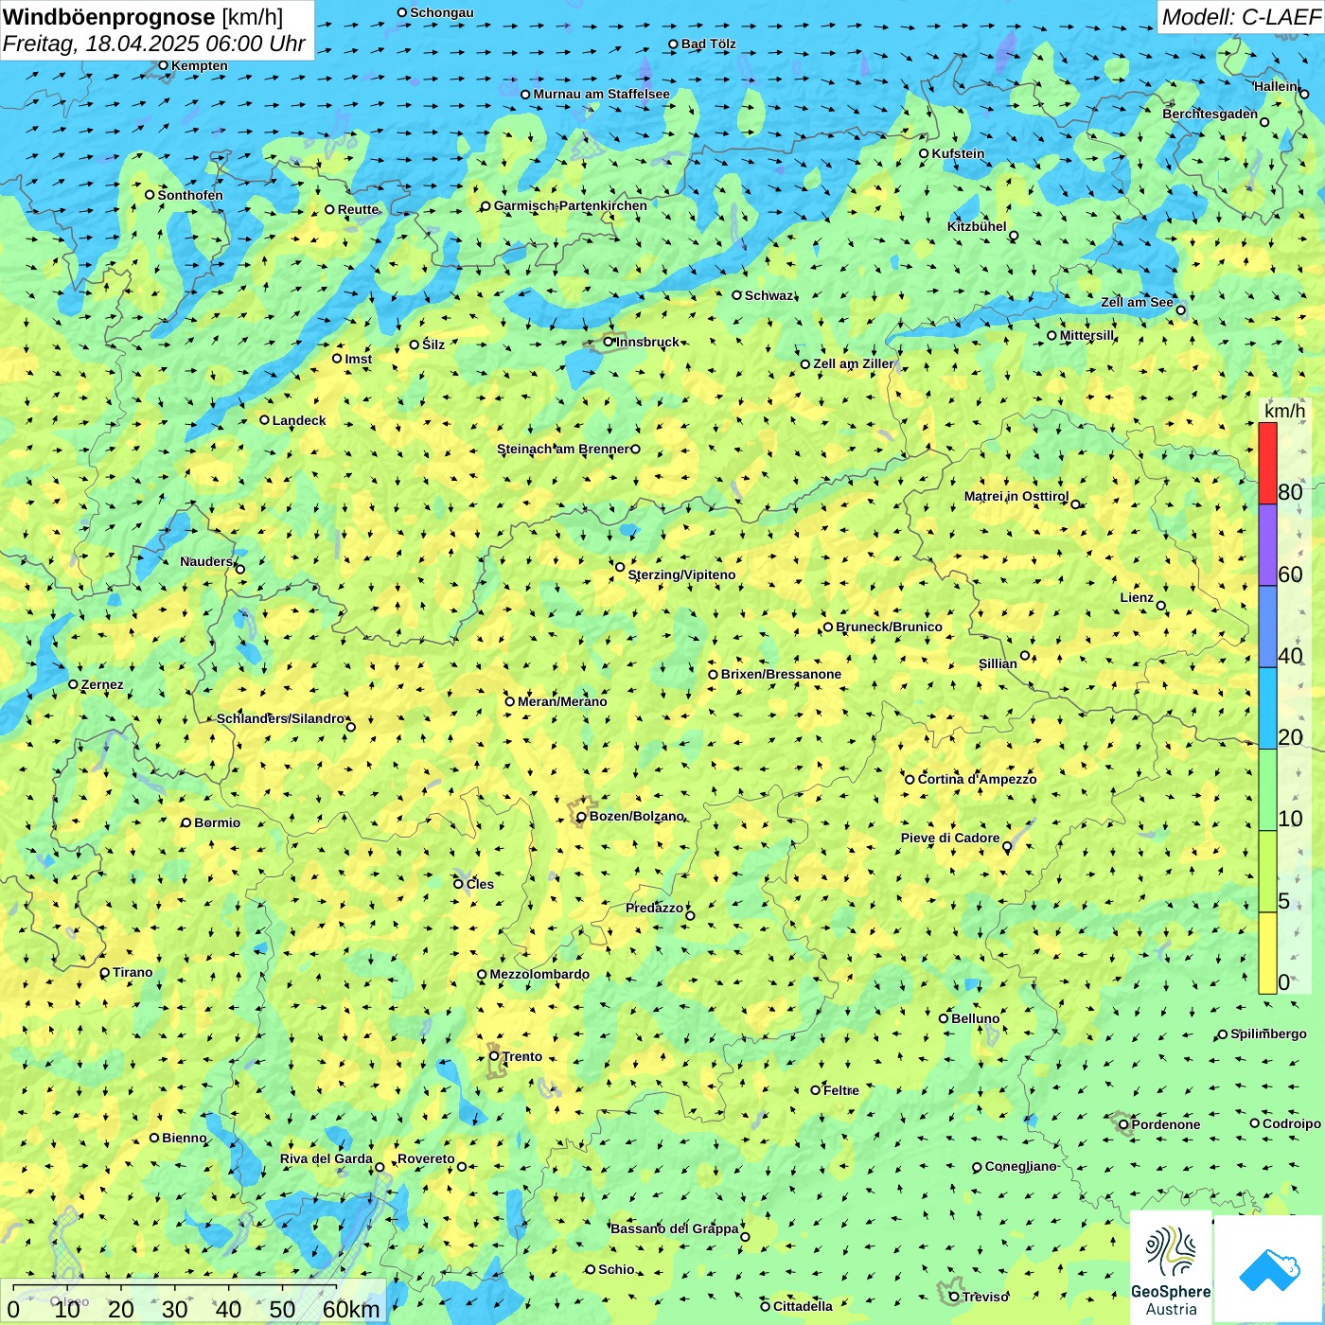
Task: Click the 'Hallein' label
Action: coord(1275,86)
